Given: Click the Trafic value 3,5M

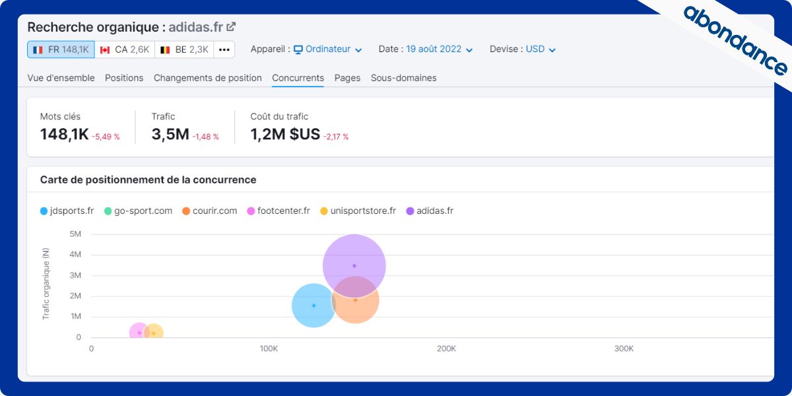Looking at the screenshot, I should click(170, 135).
